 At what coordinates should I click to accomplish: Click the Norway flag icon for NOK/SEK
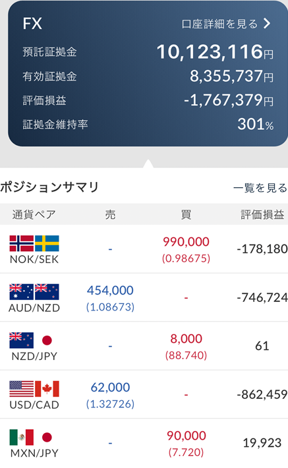(22, 243)
